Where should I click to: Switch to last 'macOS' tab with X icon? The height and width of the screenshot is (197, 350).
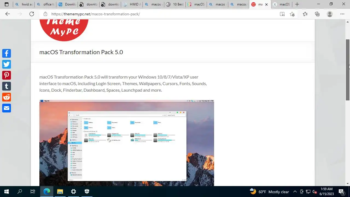point(282,4)
